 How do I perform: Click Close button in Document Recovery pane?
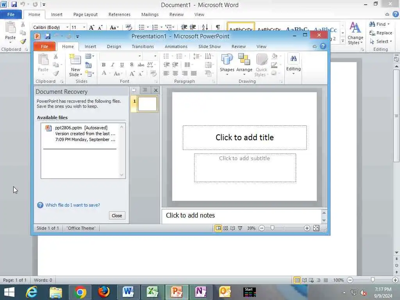117,216
